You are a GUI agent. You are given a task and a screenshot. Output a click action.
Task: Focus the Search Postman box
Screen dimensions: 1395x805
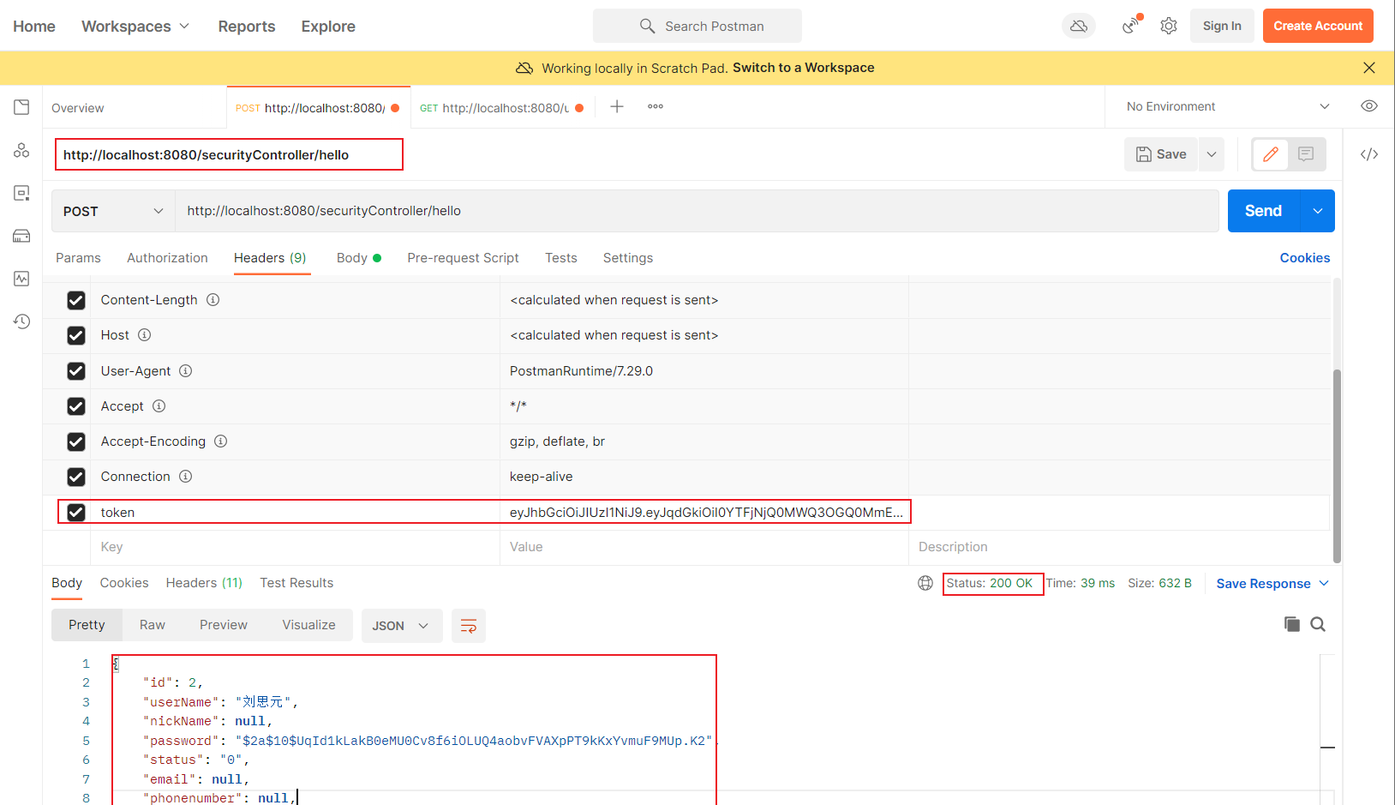click(697, 26)
